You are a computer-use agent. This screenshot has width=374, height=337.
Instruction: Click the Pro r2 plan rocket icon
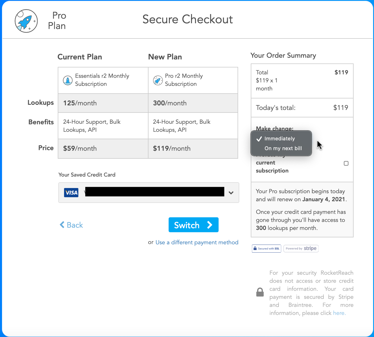158,80
